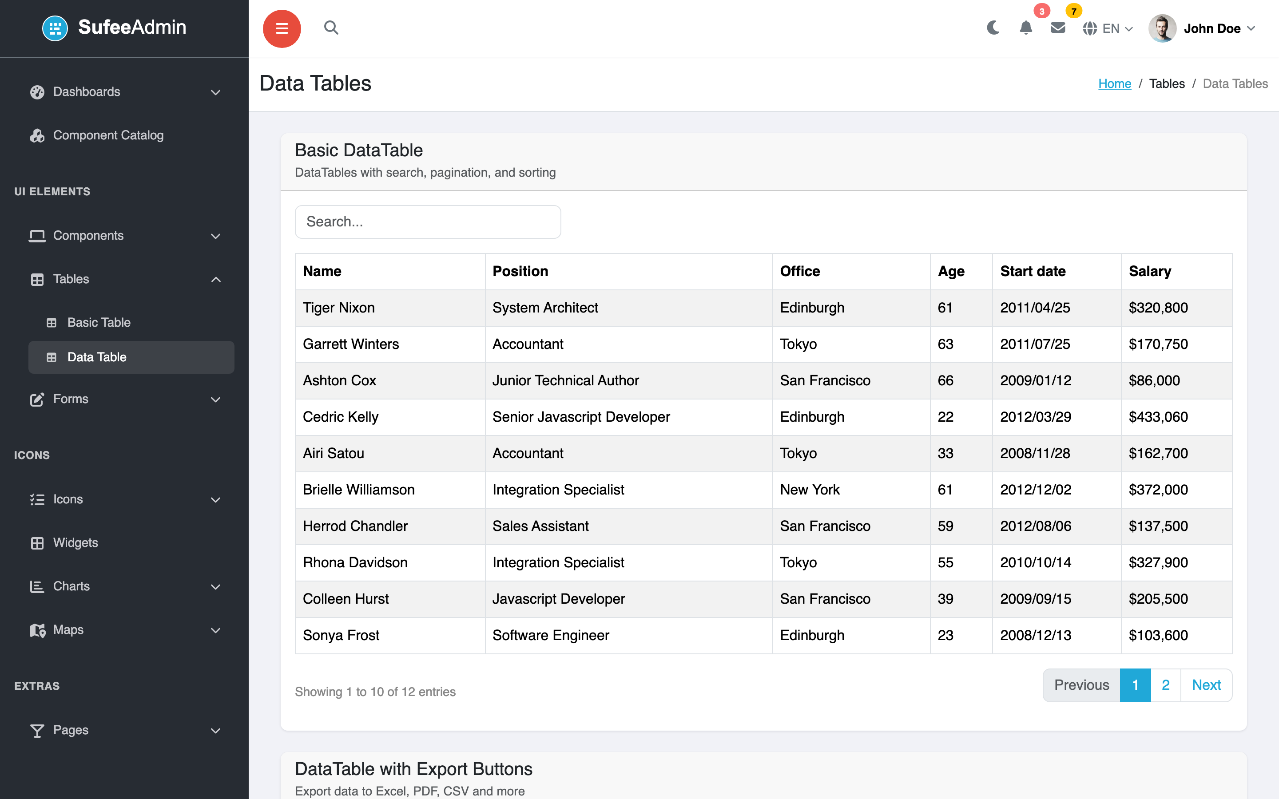
Task: Open messages envelope icon
Action: (1057, 28)
